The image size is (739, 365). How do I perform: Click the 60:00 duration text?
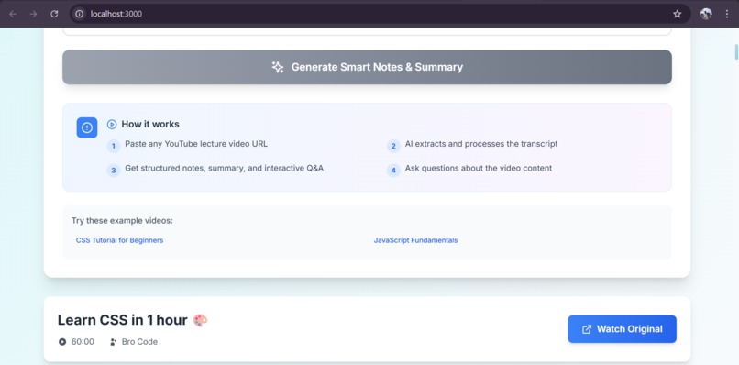[83, 342]
